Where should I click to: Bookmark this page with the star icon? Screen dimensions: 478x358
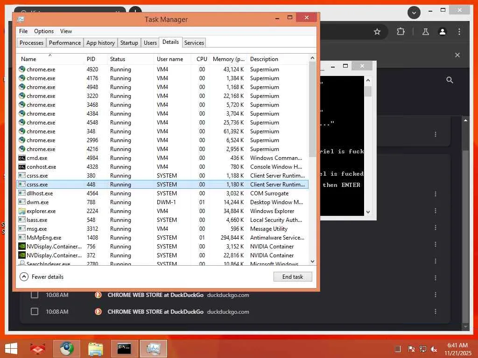pos(377,32)
